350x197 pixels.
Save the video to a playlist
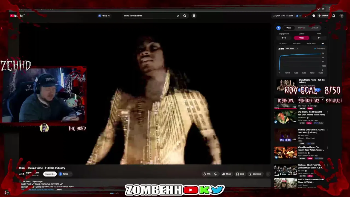[x=240, y=174]
